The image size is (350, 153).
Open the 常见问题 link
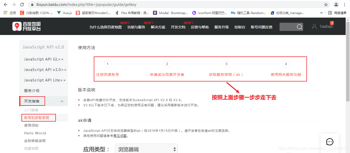tap(119, 136)
